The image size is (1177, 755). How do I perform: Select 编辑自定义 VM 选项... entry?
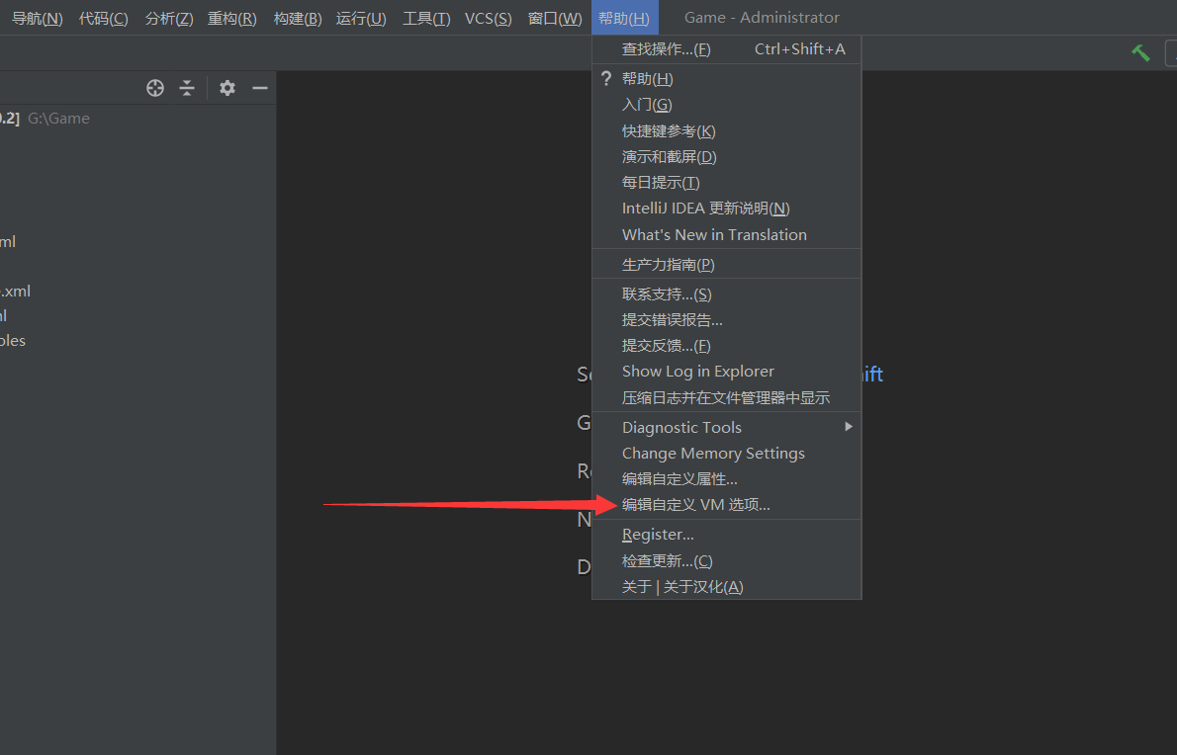pyautogui.click(x=727, y=505)
